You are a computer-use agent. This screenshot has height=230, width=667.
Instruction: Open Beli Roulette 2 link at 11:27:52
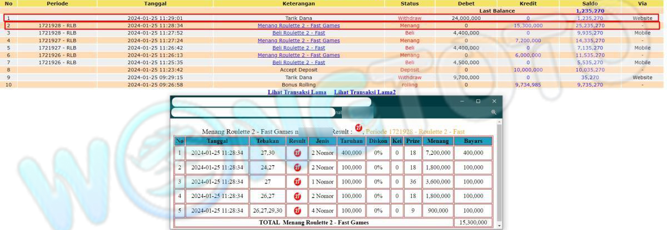[298, 33]
